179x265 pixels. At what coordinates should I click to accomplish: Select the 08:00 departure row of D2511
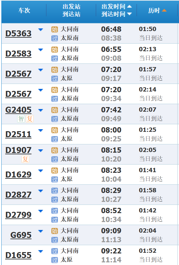click(89, 134)
